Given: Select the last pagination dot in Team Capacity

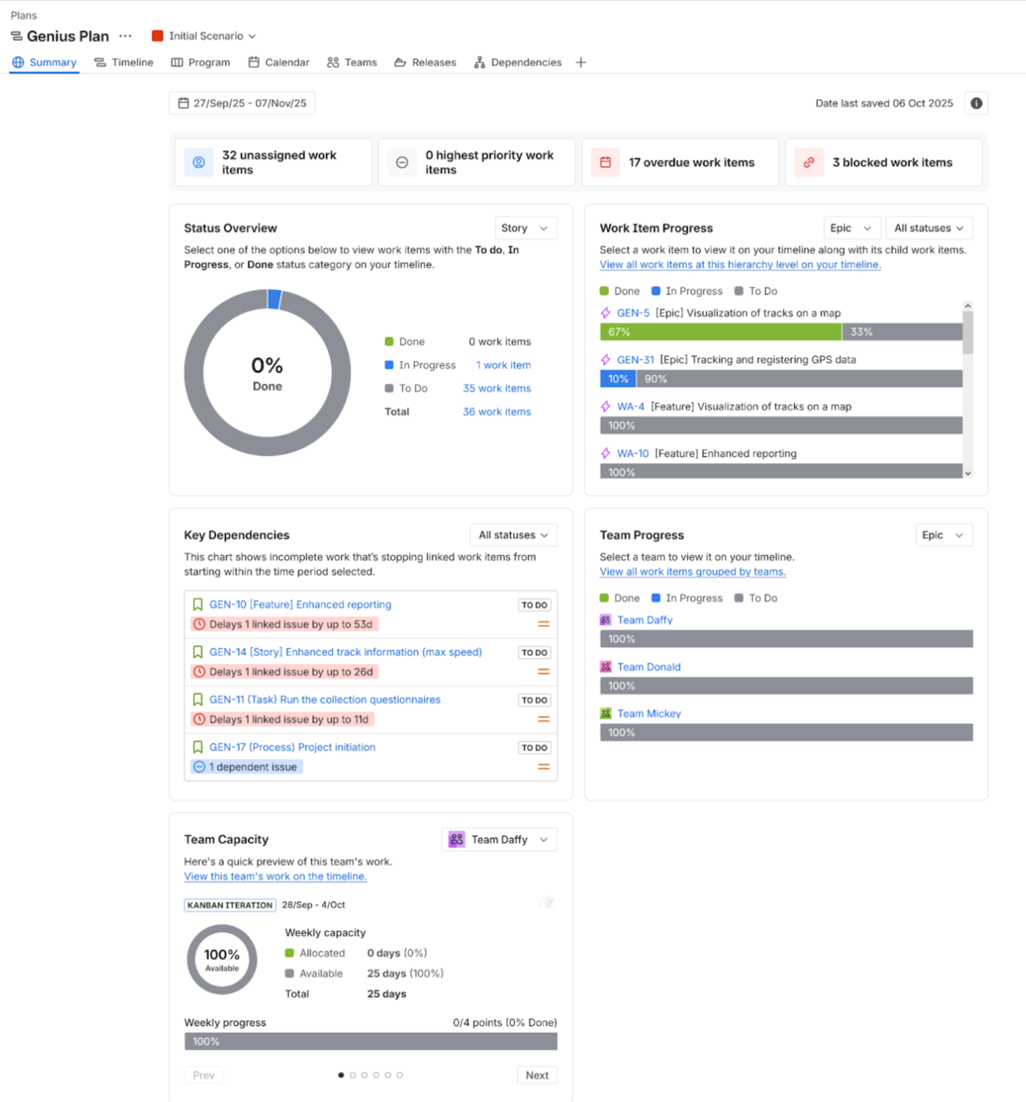Looking at the screenshot, I should pyautogui.click(x=399, y=1075).
